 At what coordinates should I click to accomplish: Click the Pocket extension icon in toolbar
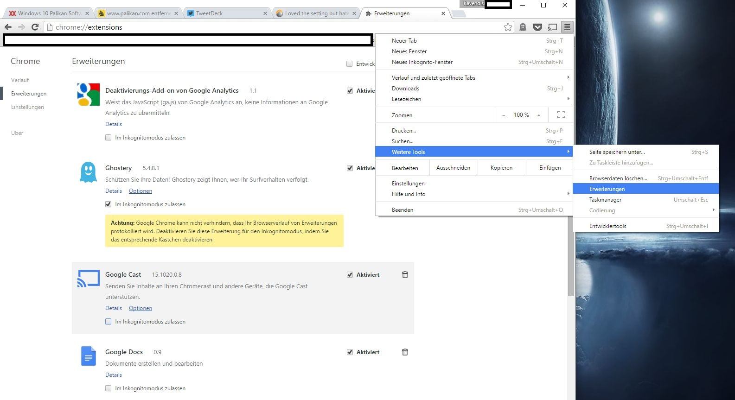(537, 27)
